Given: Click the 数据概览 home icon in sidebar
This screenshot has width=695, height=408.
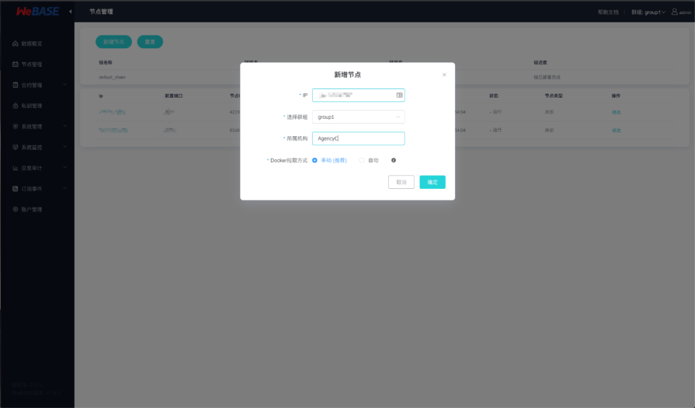Looking at the screenshot, I should [15, 43].
